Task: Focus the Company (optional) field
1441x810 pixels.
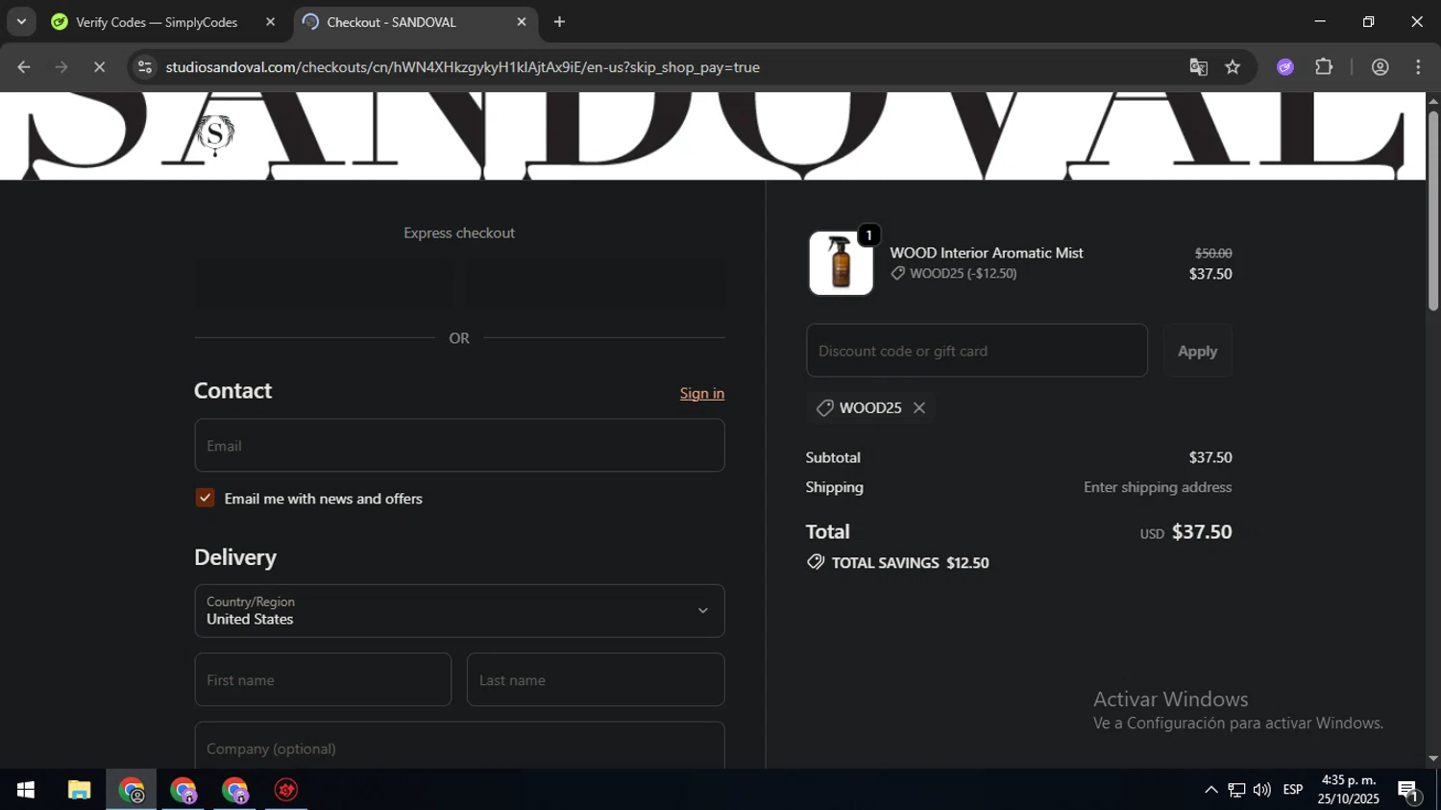Action: pos(459,746)
